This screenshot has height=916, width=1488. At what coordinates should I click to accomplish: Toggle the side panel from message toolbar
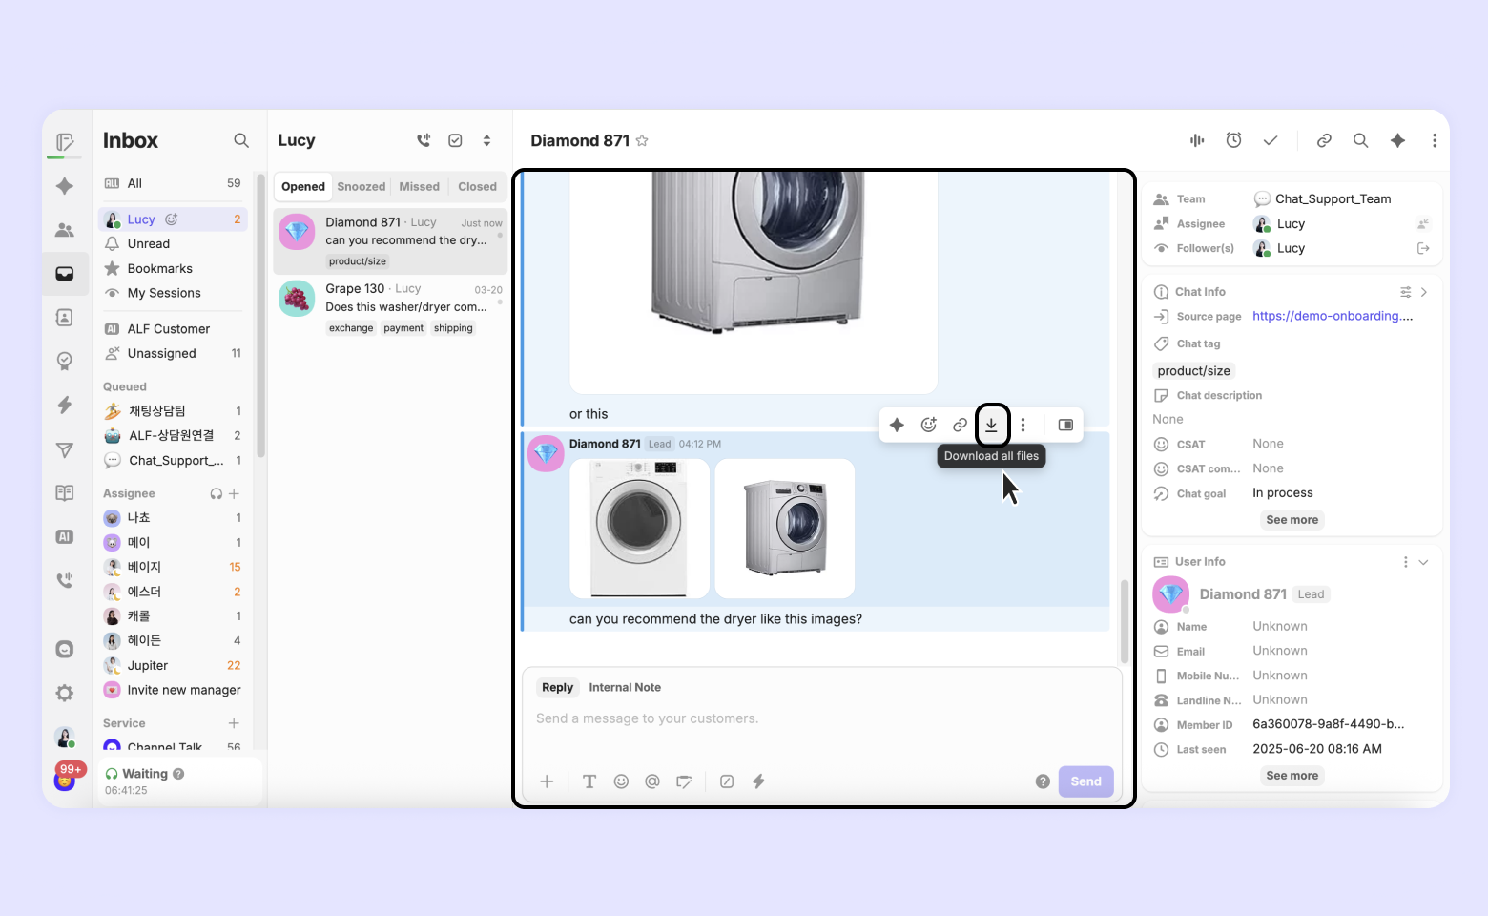(x=1065, y=425)
